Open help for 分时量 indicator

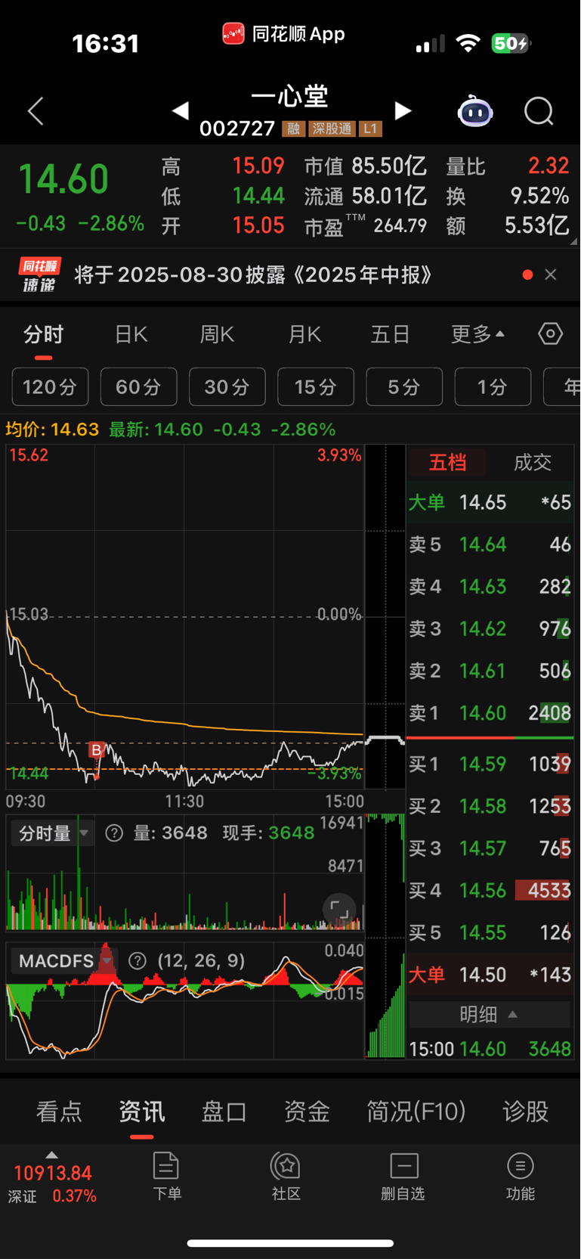[x=114, y=833]
